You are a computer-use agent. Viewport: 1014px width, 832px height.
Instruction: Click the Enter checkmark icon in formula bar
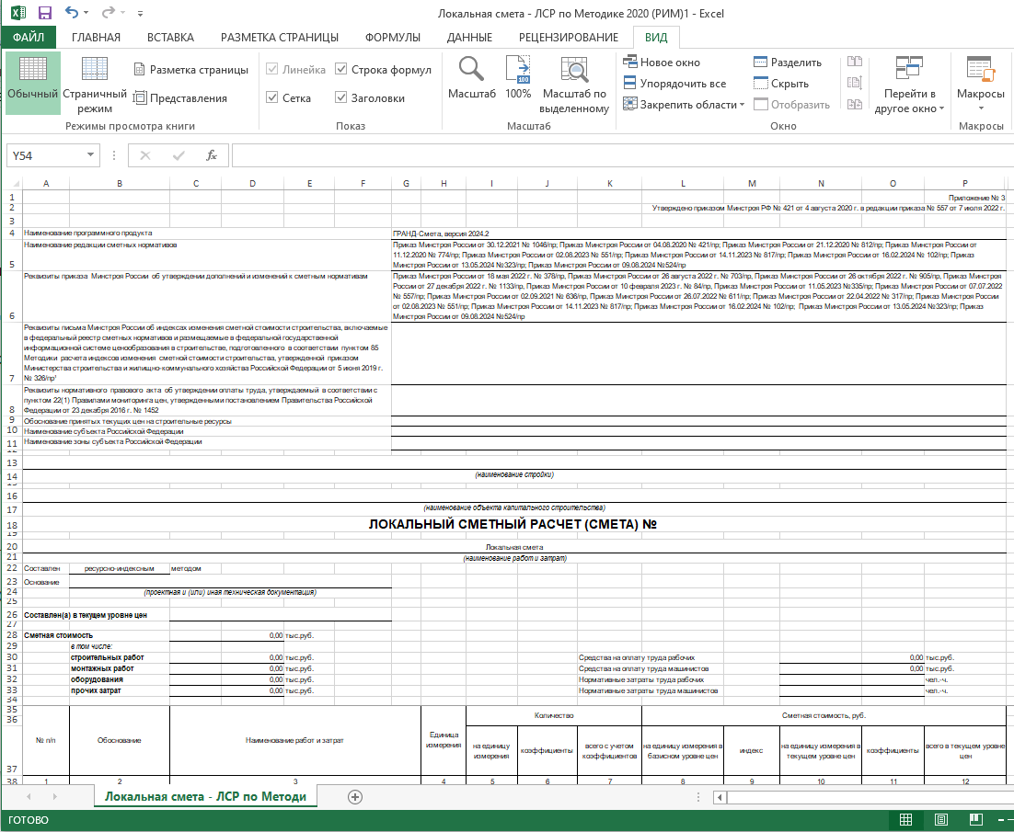pyautogui.click(x=179, y=155)
